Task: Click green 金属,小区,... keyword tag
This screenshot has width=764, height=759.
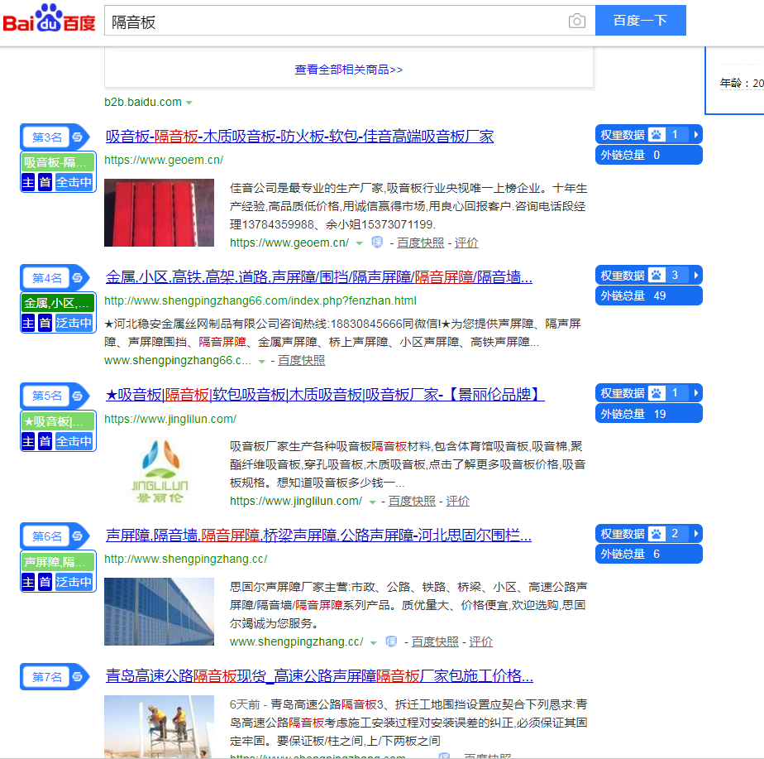Action: (x=58, y=303)
